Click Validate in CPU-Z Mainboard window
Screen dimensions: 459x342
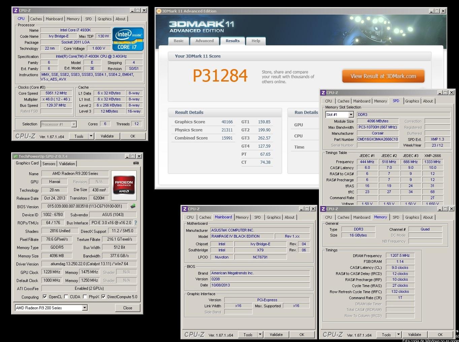(x=276, y=335)
